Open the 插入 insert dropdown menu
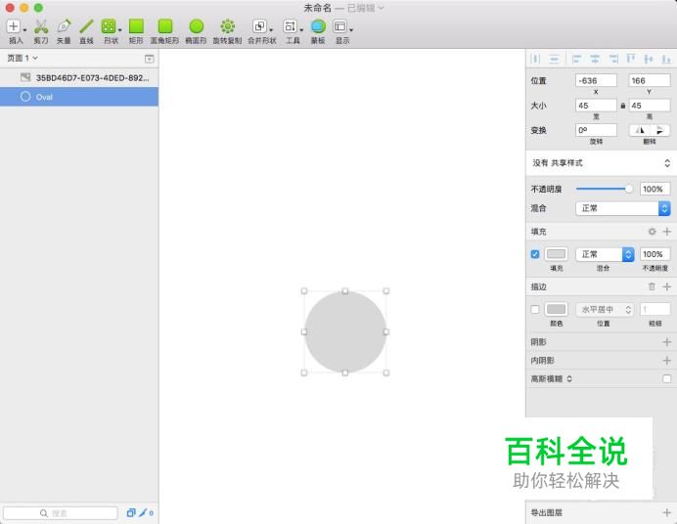The height and width of the screenshot is (524, 677). pyautogui.click(x=16, y=27)
